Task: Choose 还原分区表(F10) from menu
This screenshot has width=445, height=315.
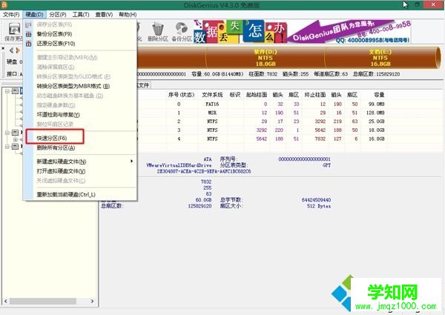Action: pos(80,44)
